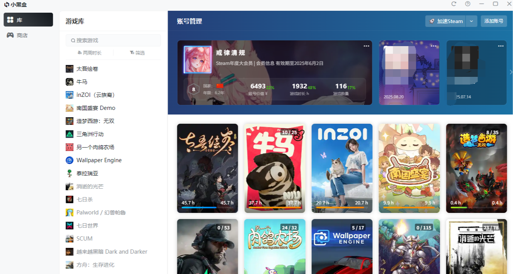The image size is (513, 274).
Task: Click the search games input field
Action: [113, 40]
